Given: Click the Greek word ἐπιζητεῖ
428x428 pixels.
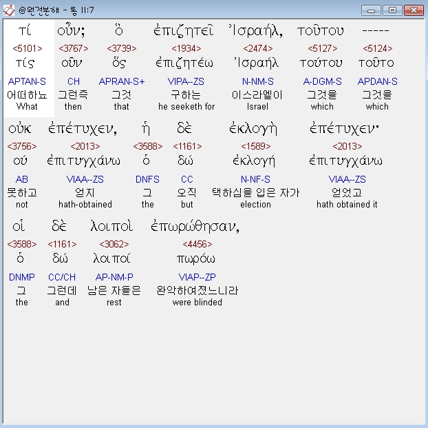Looking at the screenshot, I should (x=183, y=30).
